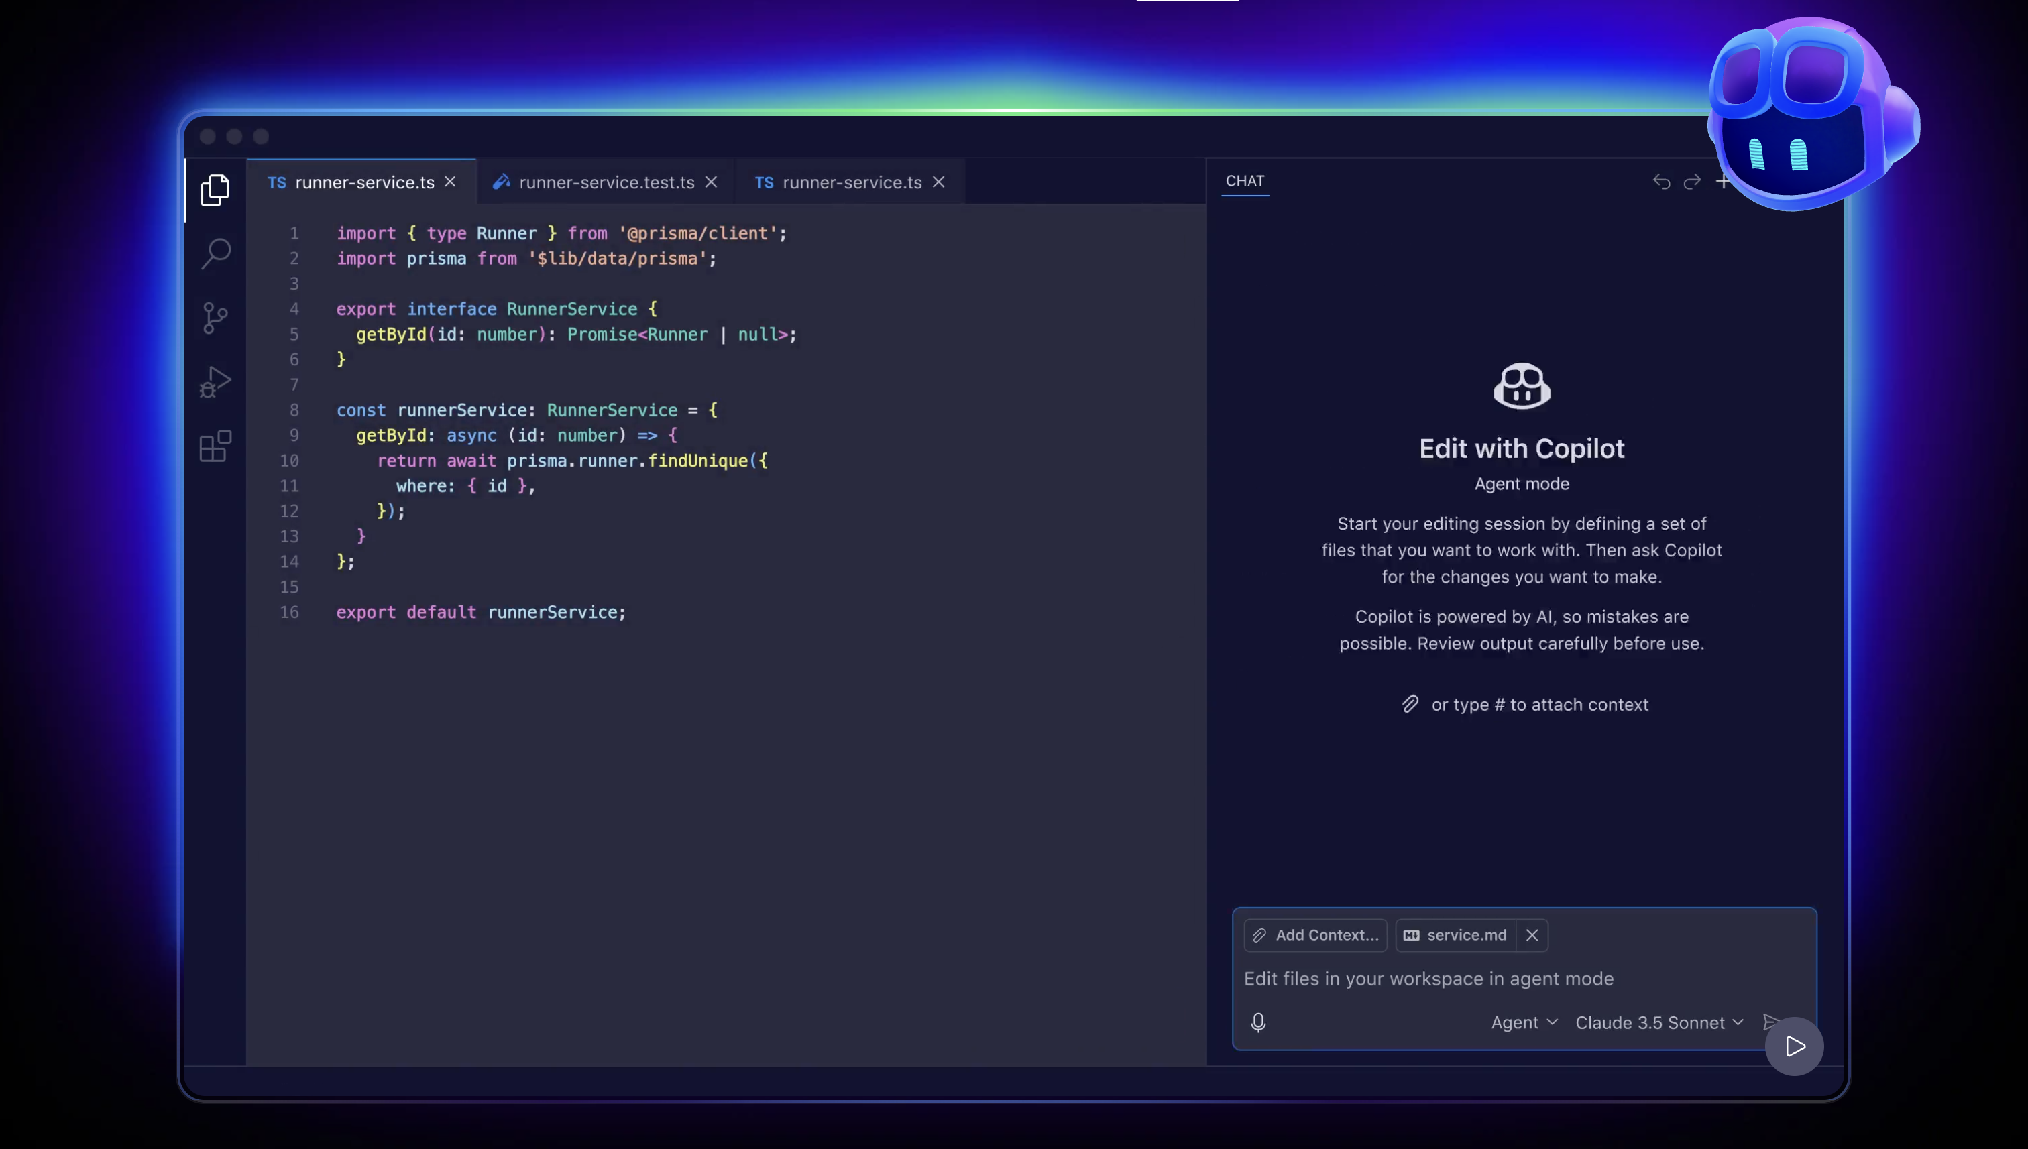This screenshot has height=1149, width=2028.
Task: Select the CHAT panel tab
Action: [x=1245, y=181]
